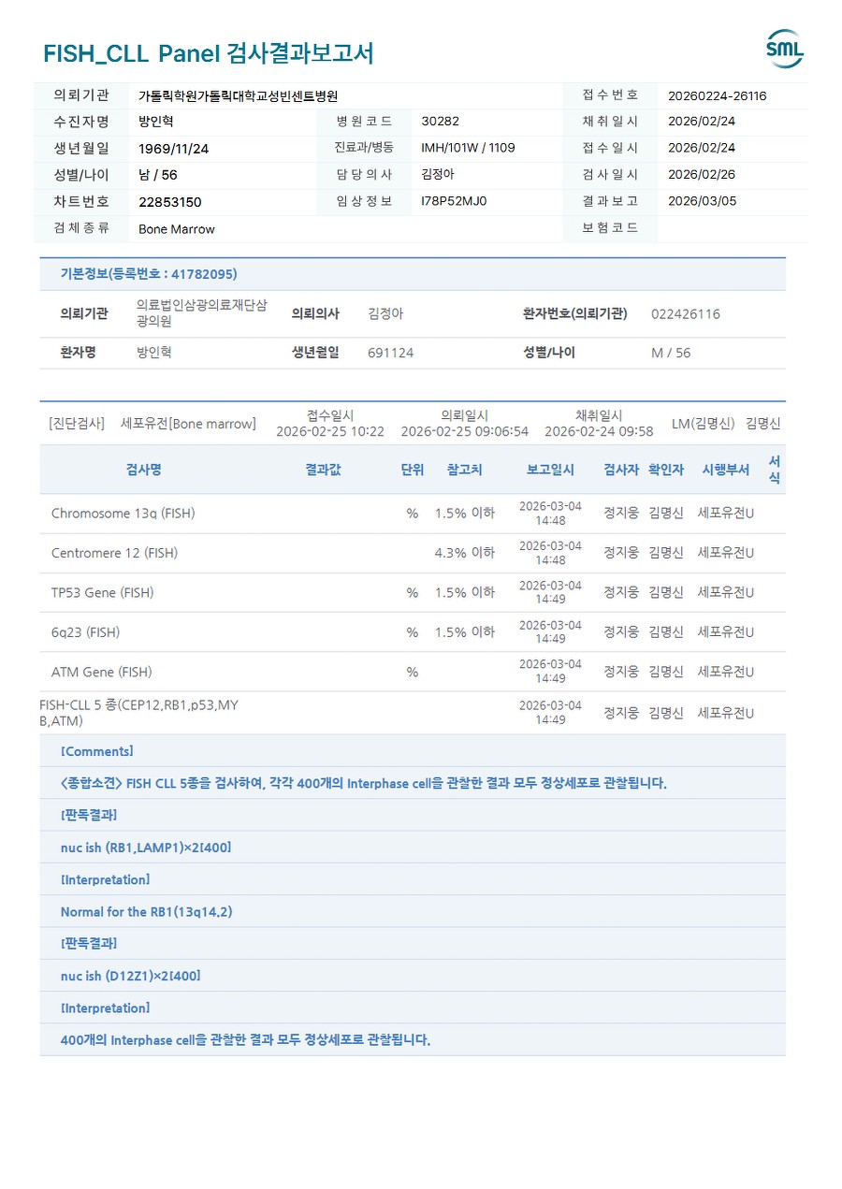This screenshot has width=842, height=1189.
Task: Select 세포유전[Bone marrow] label
Action: tap(188, 424)
